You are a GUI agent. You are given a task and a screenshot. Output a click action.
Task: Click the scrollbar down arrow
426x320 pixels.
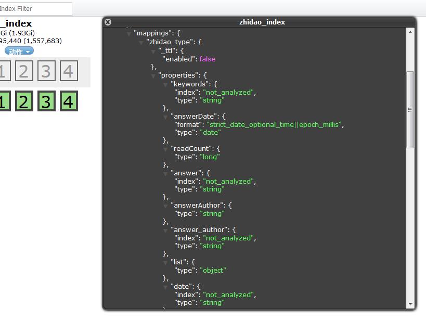click(x=410, y=304)
